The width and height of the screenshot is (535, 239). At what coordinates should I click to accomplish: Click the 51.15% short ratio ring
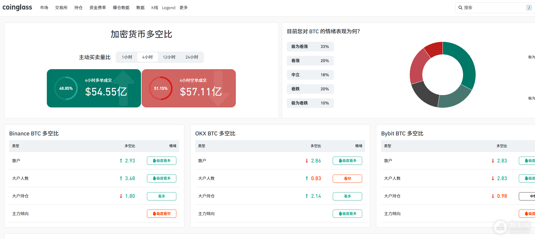coord(161,88)
